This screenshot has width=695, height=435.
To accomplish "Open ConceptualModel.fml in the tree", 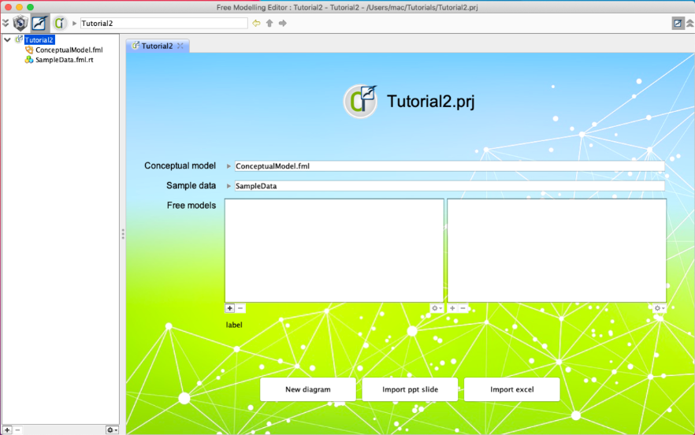I will click(69, 50).
